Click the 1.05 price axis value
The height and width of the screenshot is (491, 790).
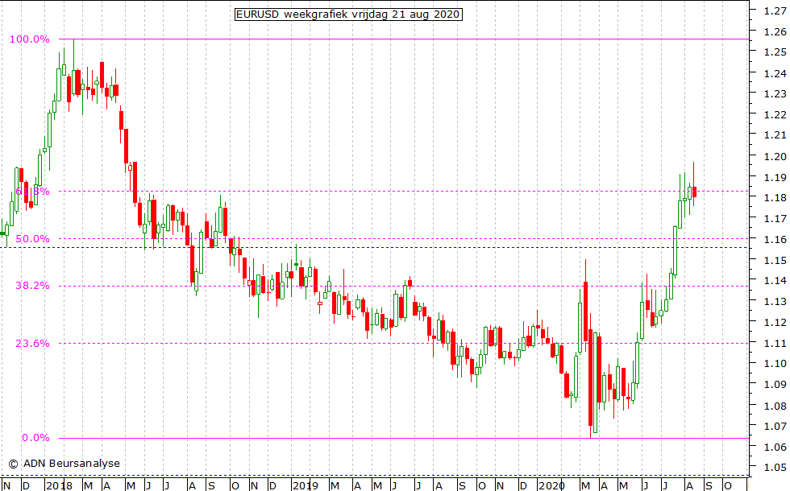coord(775,468)
